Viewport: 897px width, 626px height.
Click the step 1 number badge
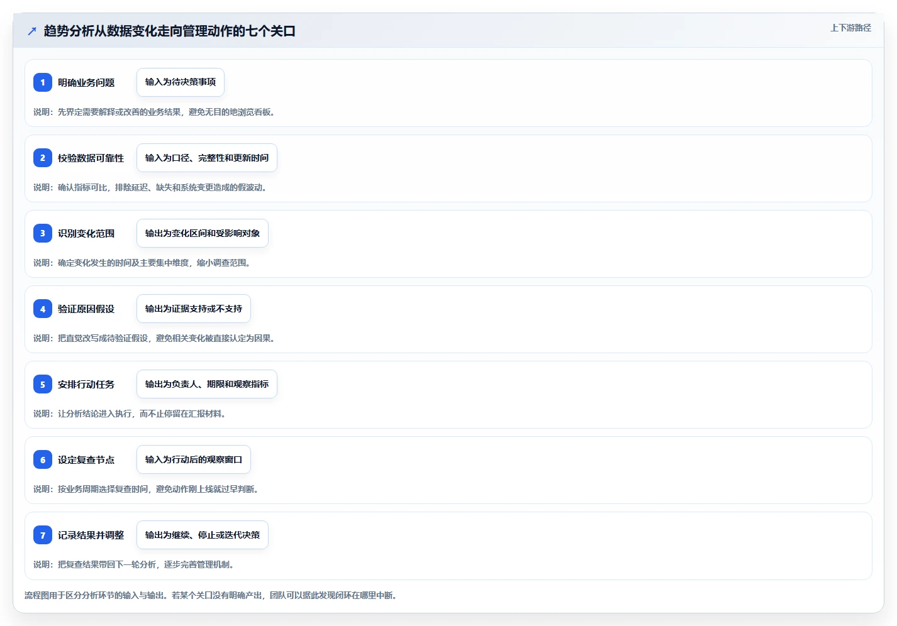pos(43,82)
